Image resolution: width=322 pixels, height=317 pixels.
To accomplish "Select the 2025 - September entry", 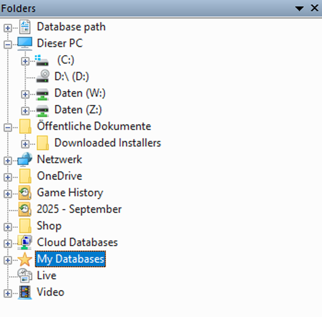I will [79, 210].
